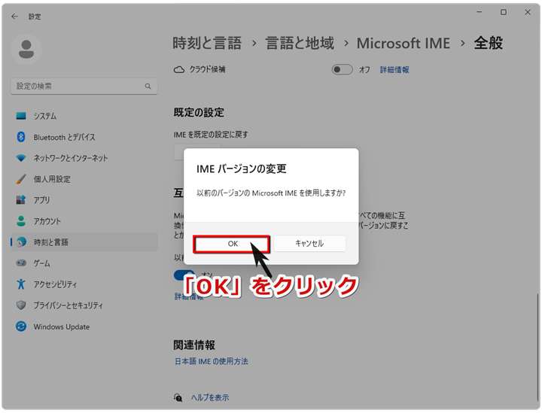Confirm dialog with OK button

pos(232,244)
